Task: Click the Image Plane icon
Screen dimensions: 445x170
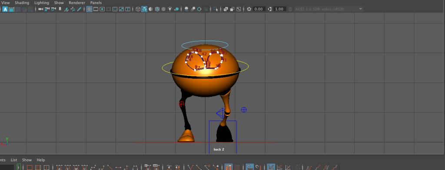Action: tap(66, 9)
